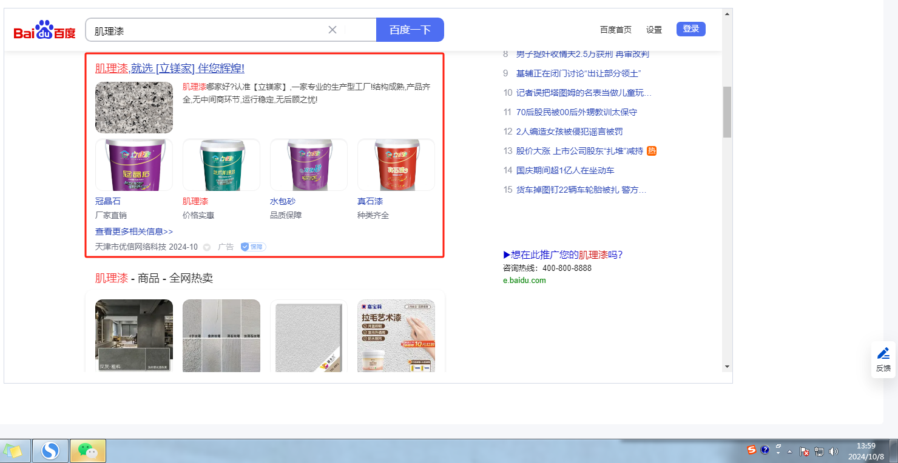Click the 咨询热线:400-800-8888 text
The image size is (898, 463).
[x=547, y=268]
